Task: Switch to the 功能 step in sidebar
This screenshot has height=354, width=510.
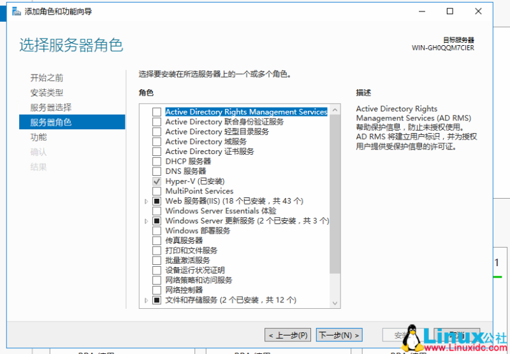Action: pyautogui.click(x=38, y=137)
